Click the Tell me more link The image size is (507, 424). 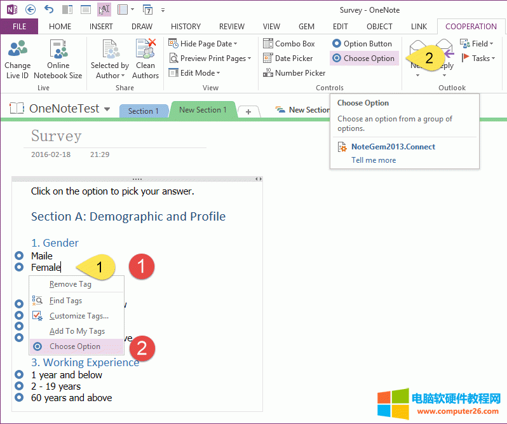click(x=374, y=160)
